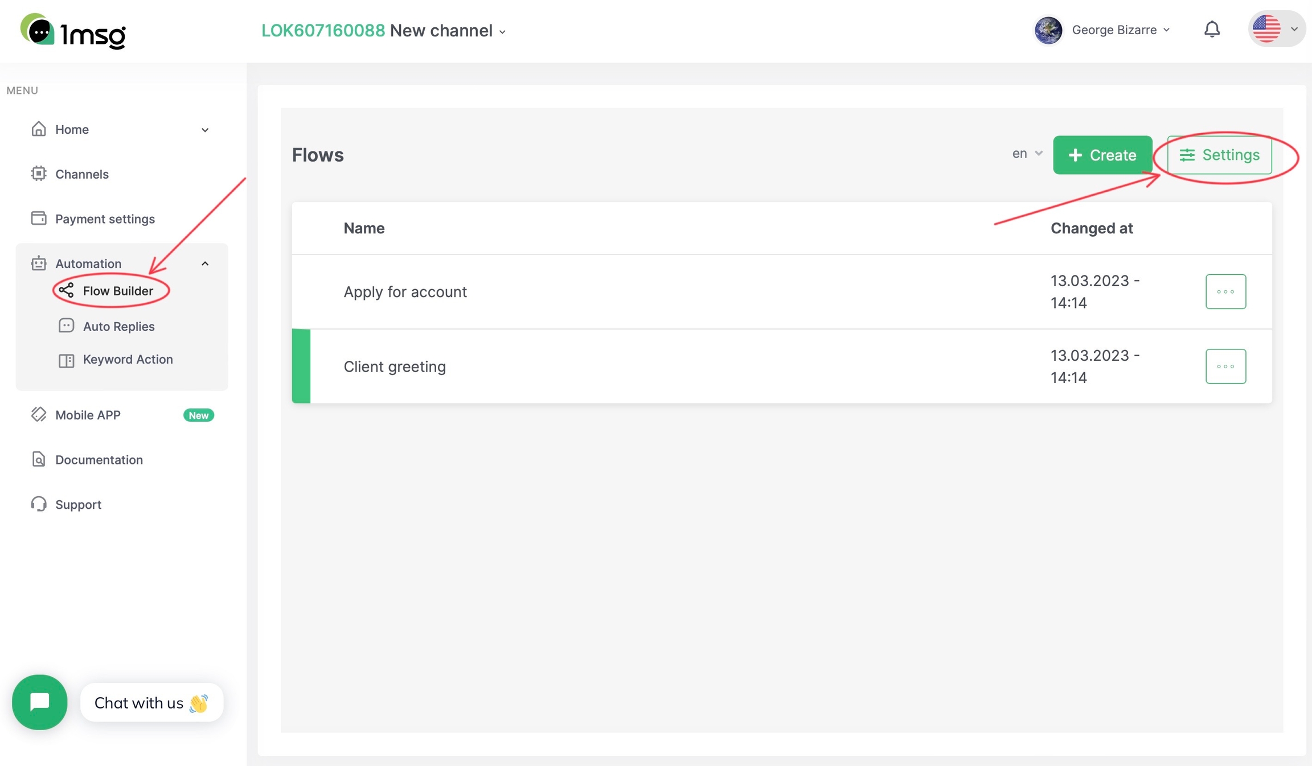Image resolution: width=1312 pixels, height=766 pixels.
Task: Click the Documentation file icon
Action: [x=38, y=459]
